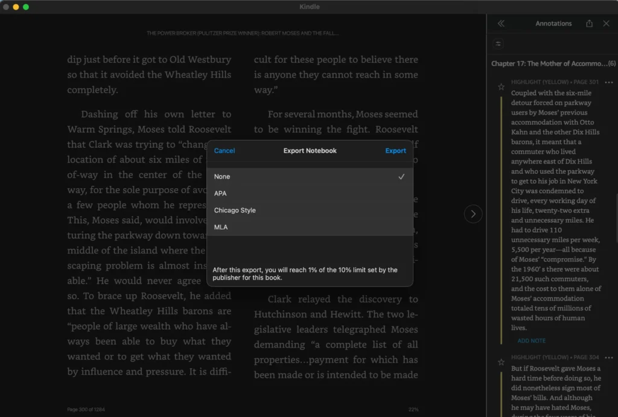
Task: Click The Power Broker book title header
Action: pyautogui.click(x=243, y=33)
